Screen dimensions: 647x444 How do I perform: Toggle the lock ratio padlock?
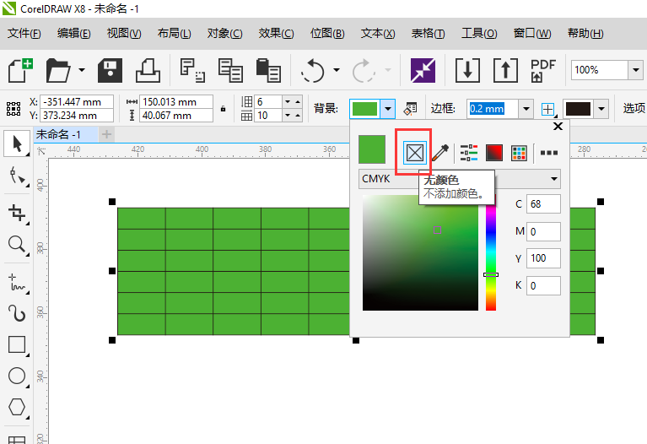pos(223,109)
